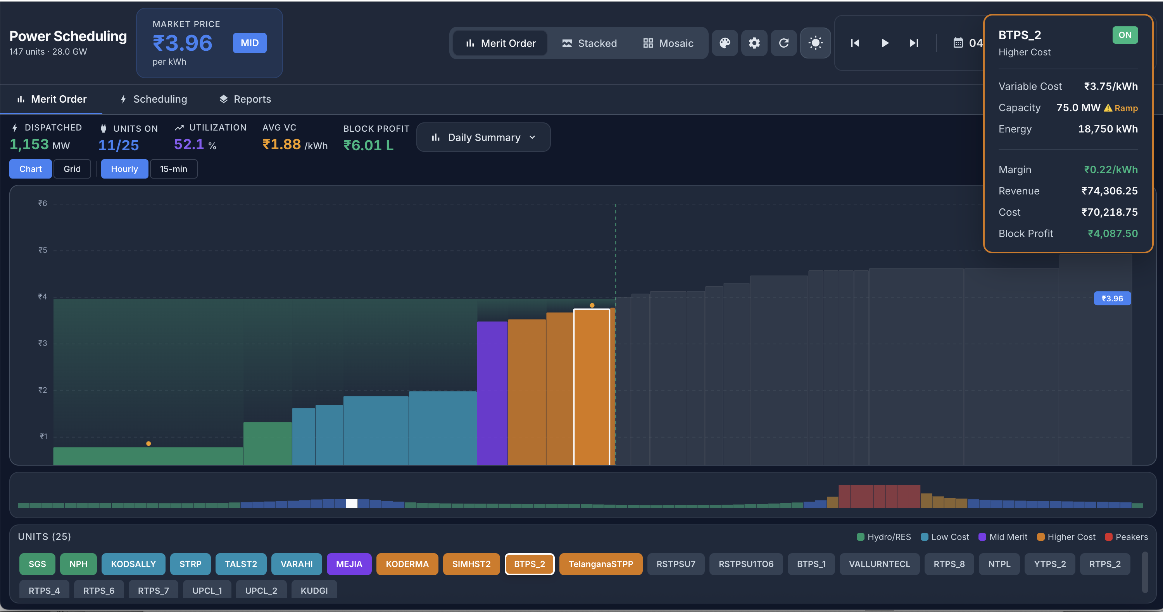
Task: Expand the MEJIA unit details chip
Action: click(349, 564)
